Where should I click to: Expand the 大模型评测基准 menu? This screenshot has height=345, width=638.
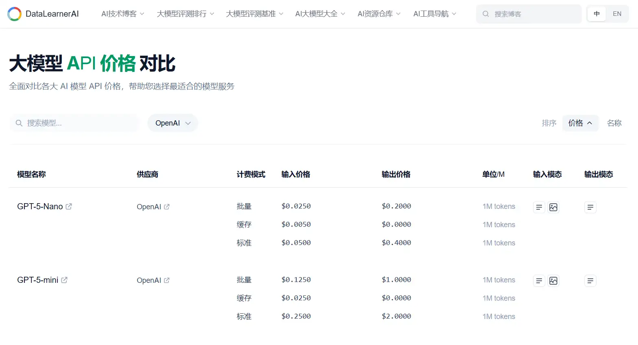click(x=255, y=14)
